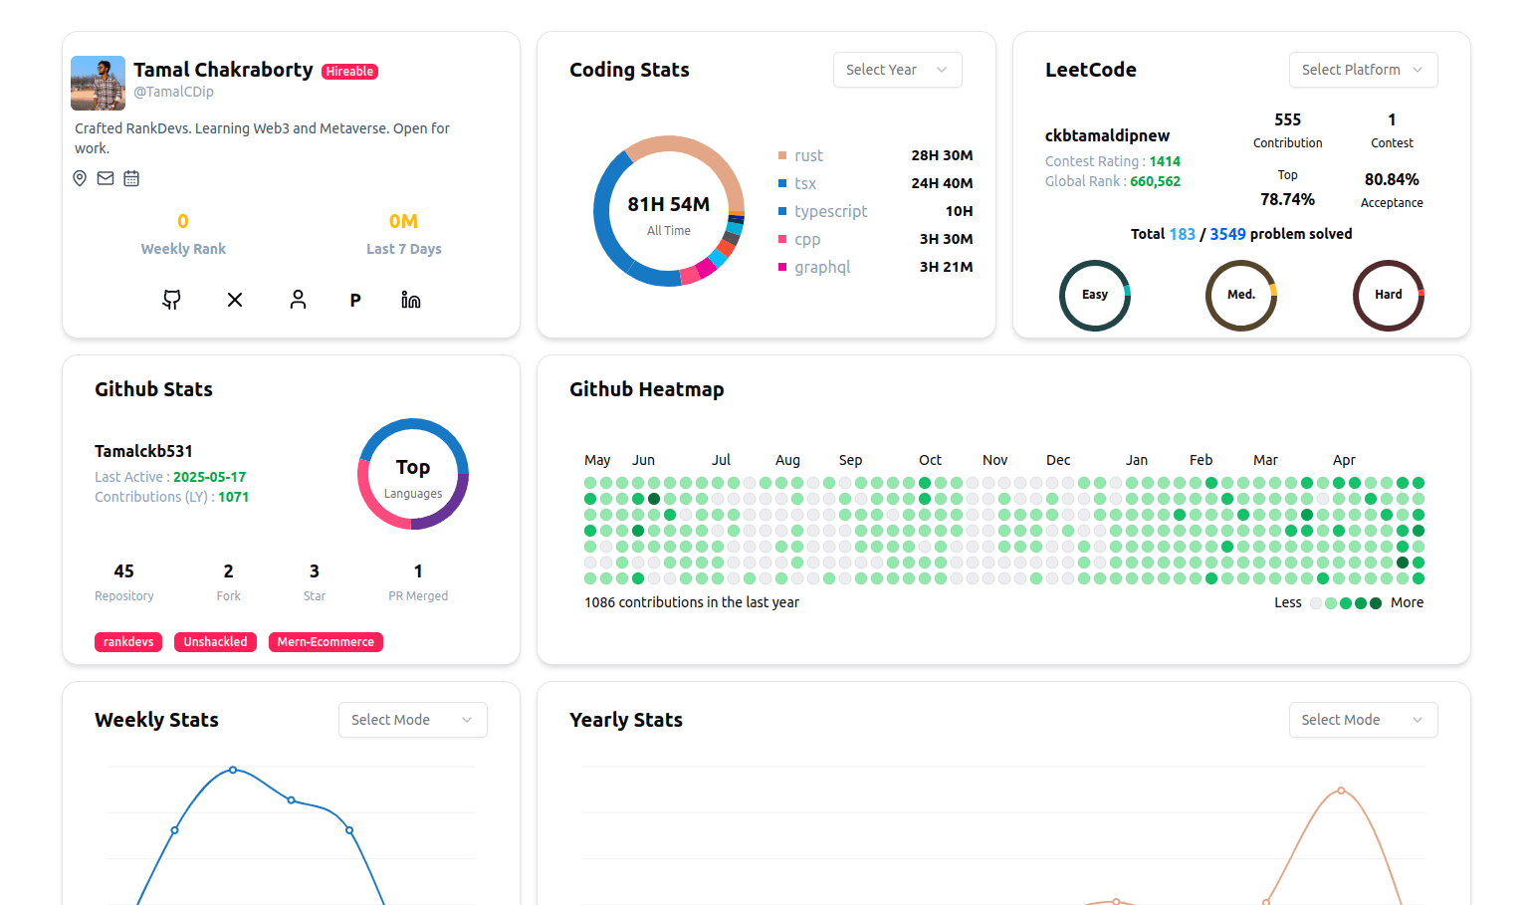Click the location pin icon
Viewport: 1532px width, 905px height.
tap(80, 178)
